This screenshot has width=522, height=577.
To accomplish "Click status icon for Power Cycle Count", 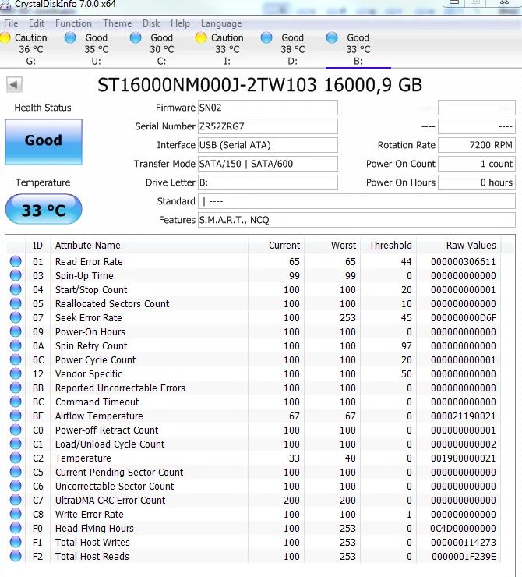I will tap(16, 359).
